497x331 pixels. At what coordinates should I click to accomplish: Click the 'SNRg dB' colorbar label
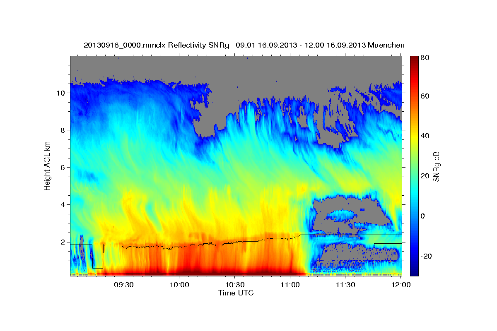436,166
